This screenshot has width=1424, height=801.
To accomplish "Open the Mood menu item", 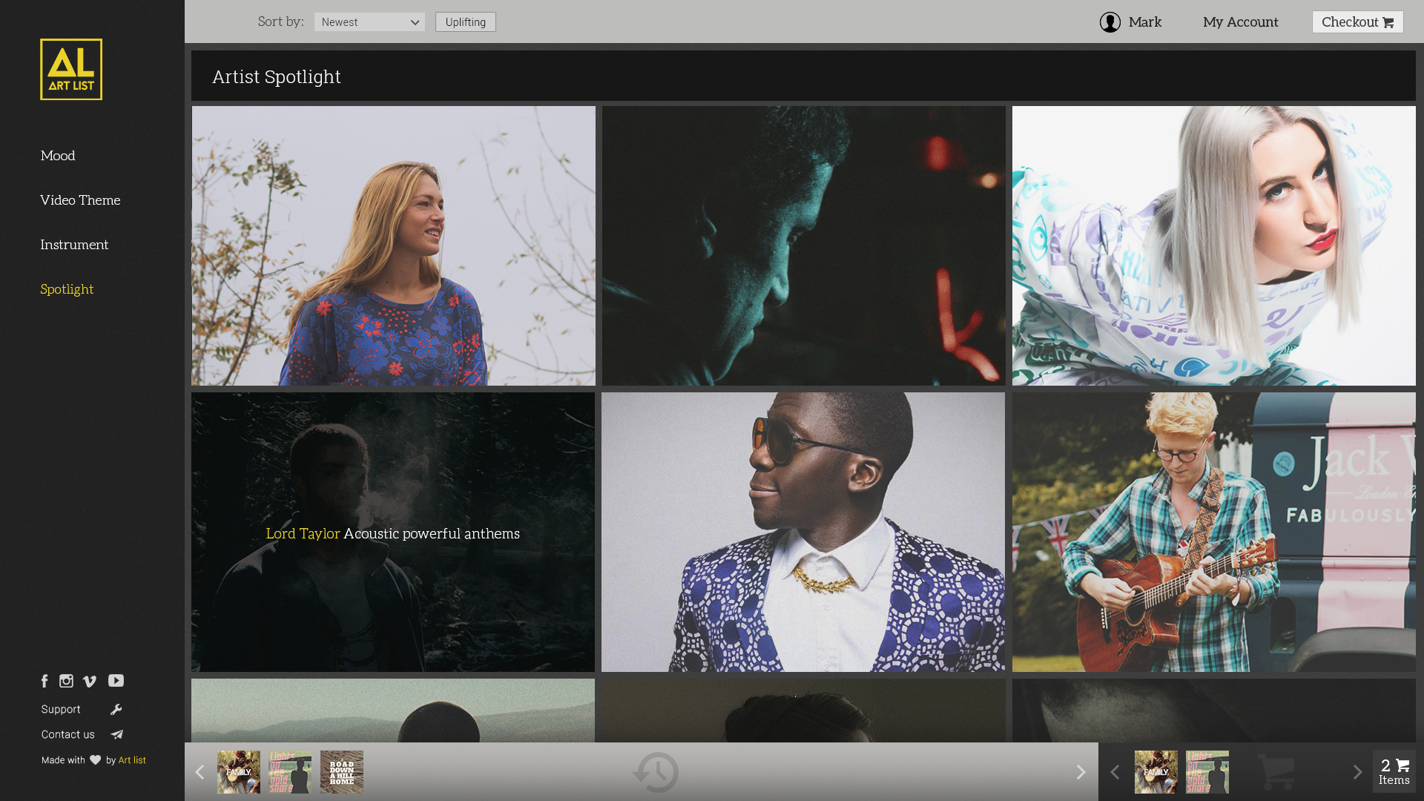I will click(x=58, y=156).
